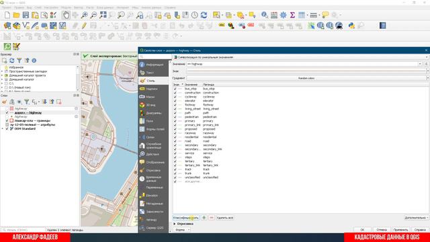The image size is (430, 242).
Task: Open a project with the yellow folder icon
Action: [16, 15]
